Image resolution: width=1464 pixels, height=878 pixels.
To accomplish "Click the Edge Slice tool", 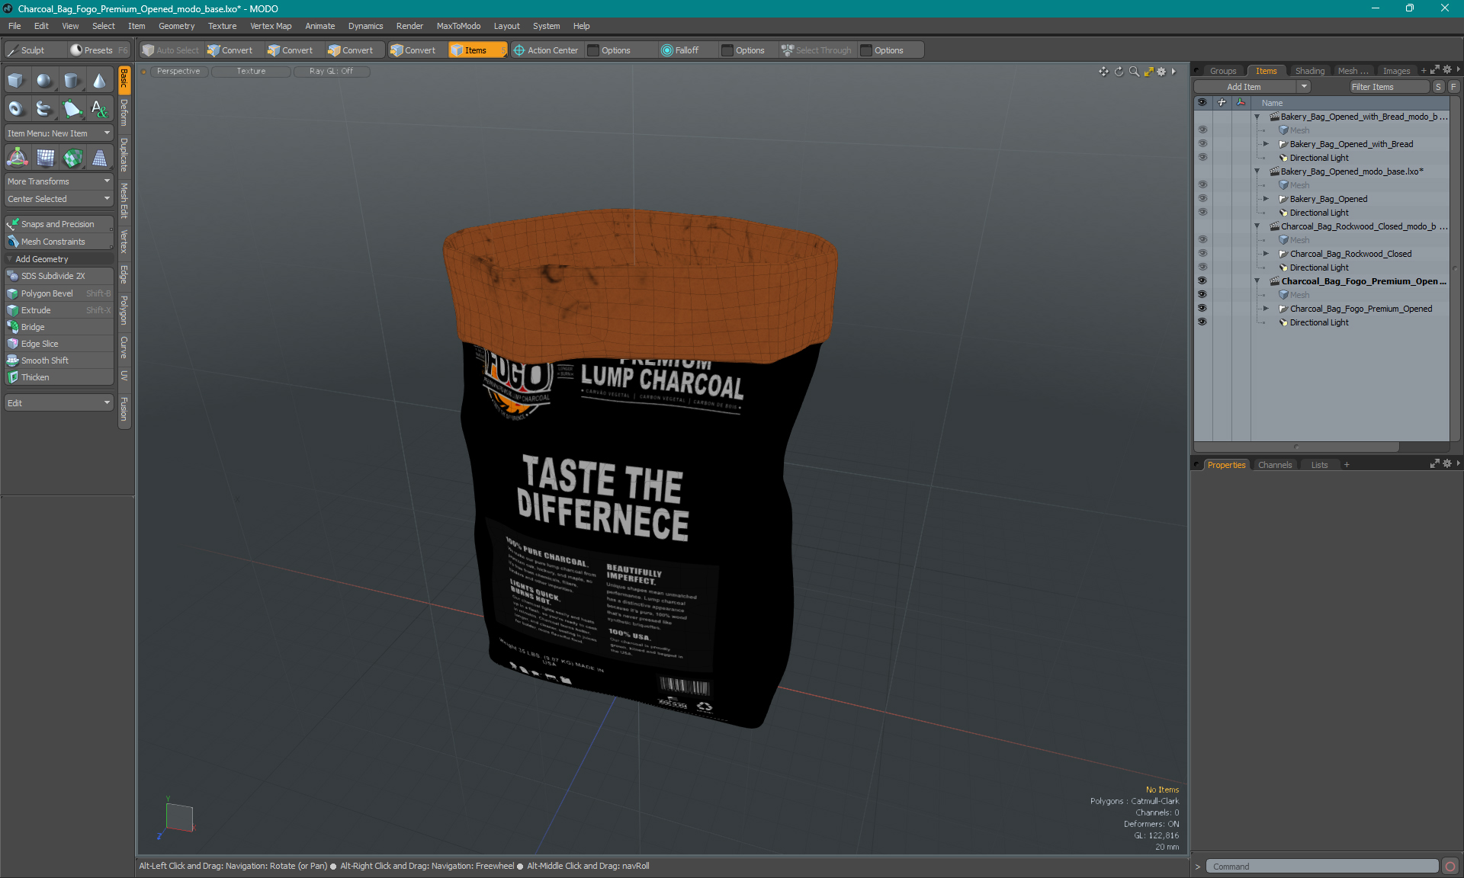I will point(59,344).
